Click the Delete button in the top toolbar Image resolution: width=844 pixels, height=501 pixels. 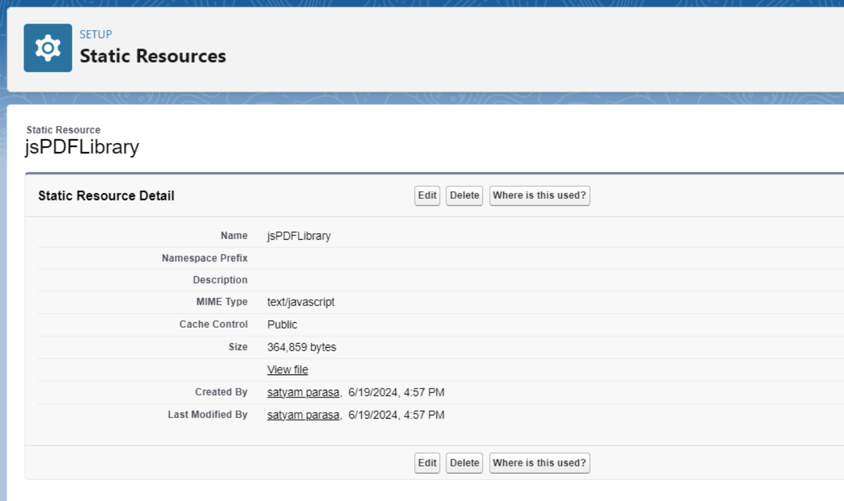[464, 196]
